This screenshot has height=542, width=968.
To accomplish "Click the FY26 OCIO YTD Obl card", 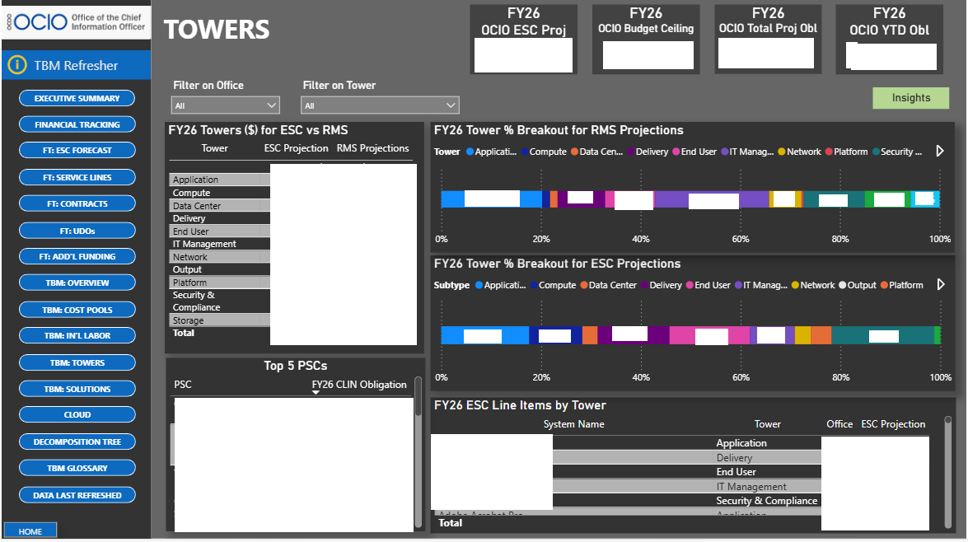I will 890,40.
